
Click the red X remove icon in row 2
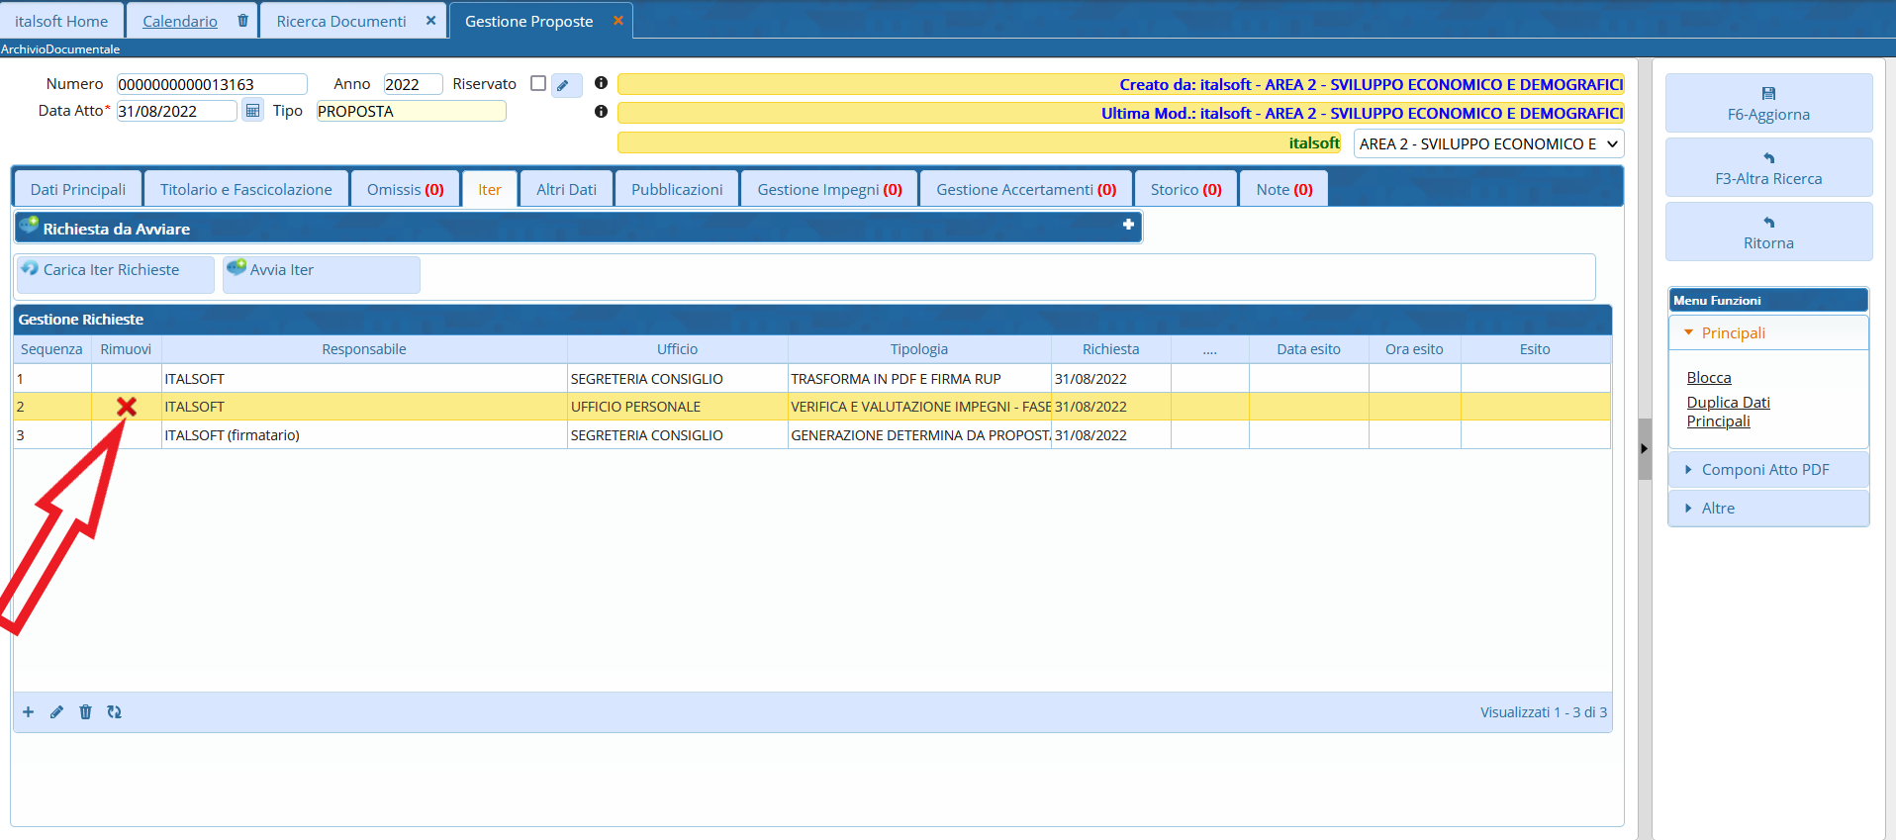[126, 407]
